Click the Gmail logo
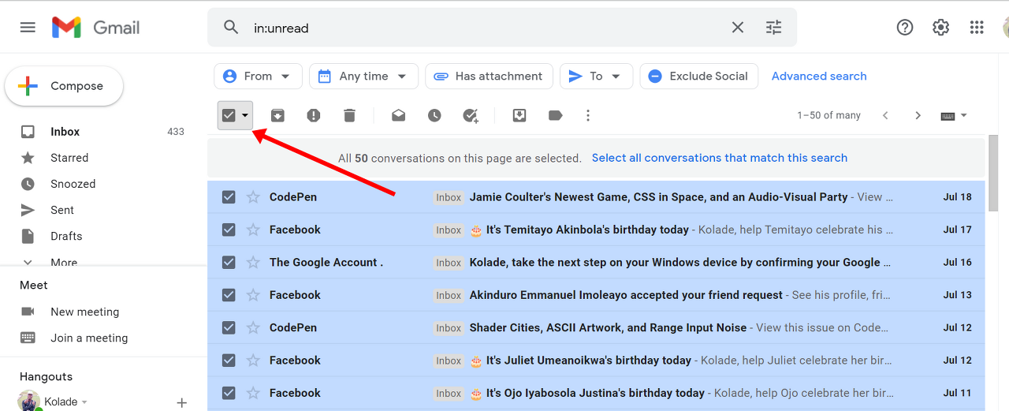The image size is (1009, 411). point(96,28)
